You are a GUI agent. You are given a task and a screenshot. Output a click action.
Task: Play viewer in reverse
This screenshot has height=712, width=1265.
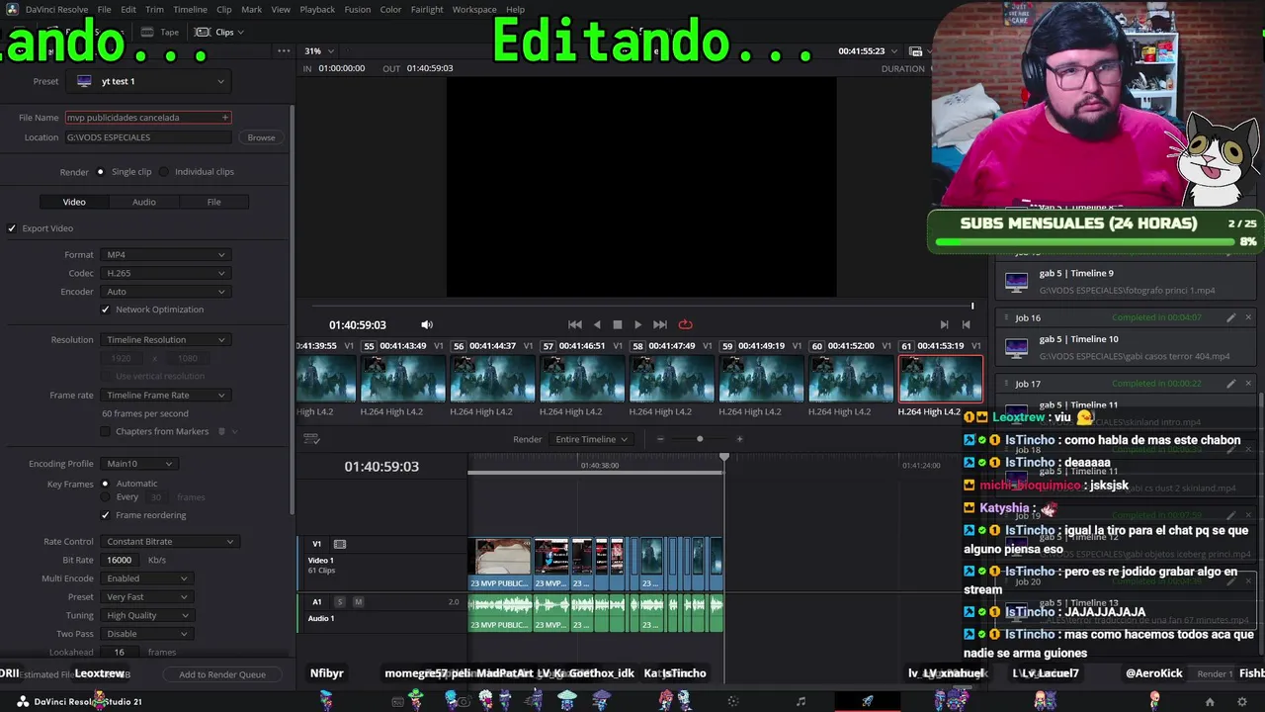(x=596, y=324)
